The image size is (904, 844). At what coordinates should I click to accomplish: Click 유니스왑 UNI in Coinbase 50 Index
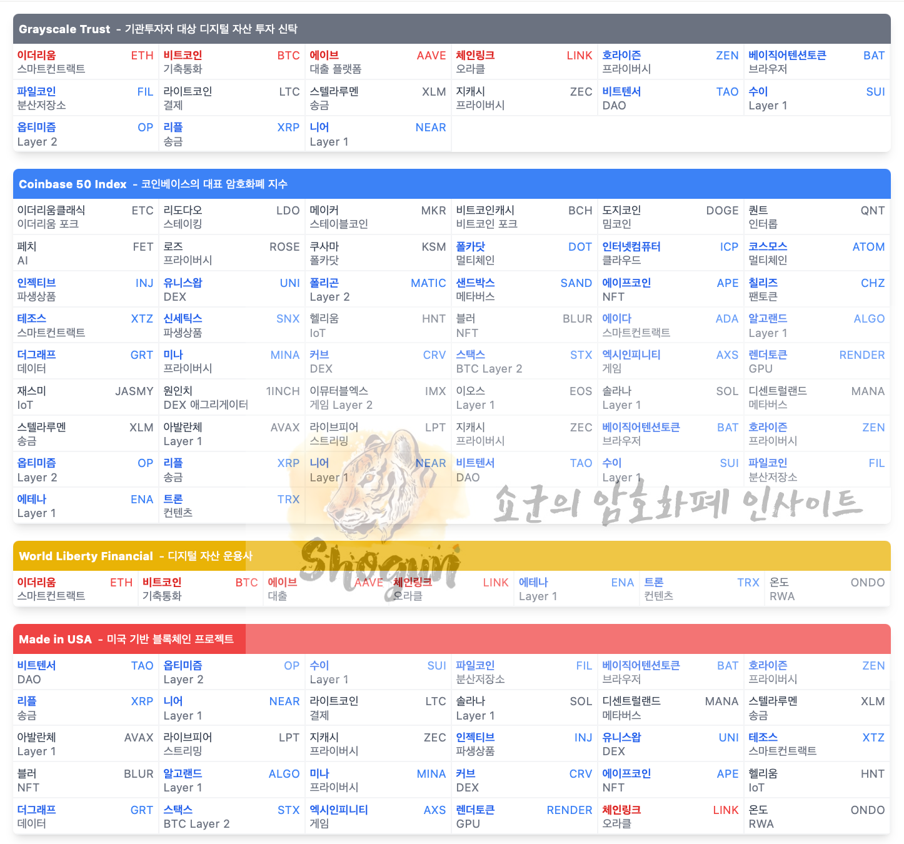tap(232, 289)
